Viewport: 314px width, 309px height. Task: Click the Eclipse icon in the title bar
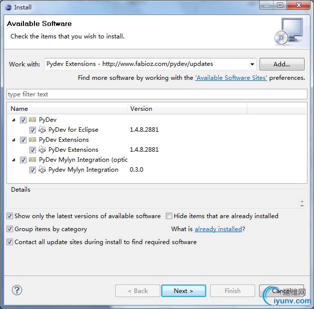click(x=8, y=7)
